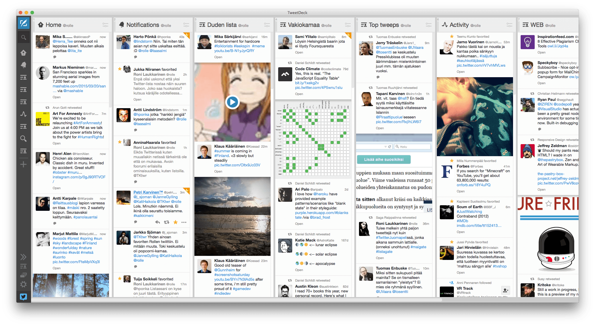The height and width of the screenshot is (326, 595).
Task: Click username Scum of Earth in Activity
Action: (469, 207)
